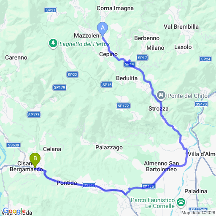
Task: Click the SP179 road shield
Action: [x=59, y=87]
